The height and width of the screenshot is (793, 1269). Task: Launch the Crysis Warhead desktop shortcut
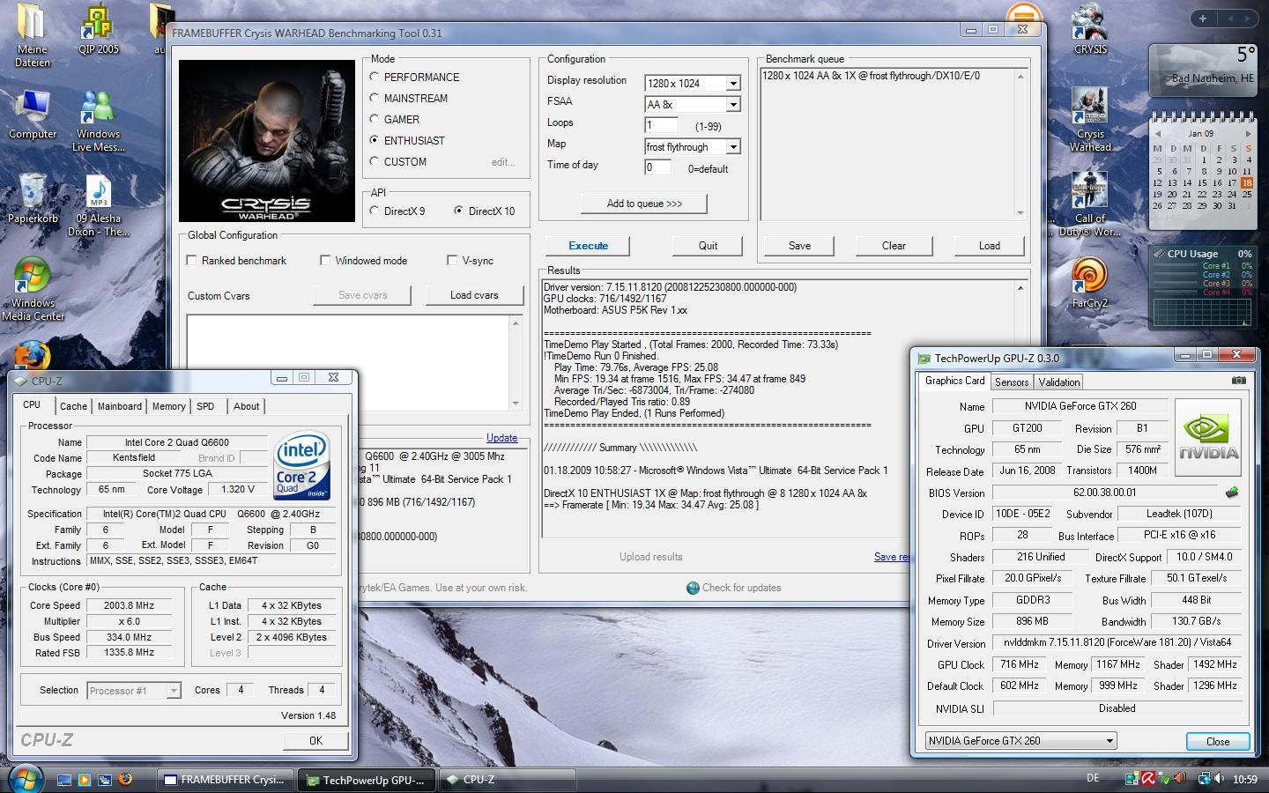[1090, 121]
